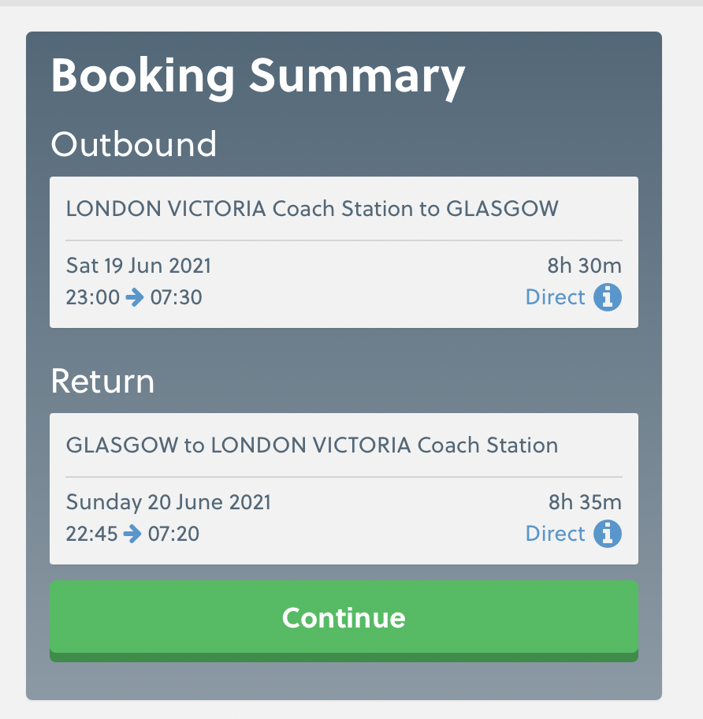Click the 8h 35m duration label

coord(585,502)
